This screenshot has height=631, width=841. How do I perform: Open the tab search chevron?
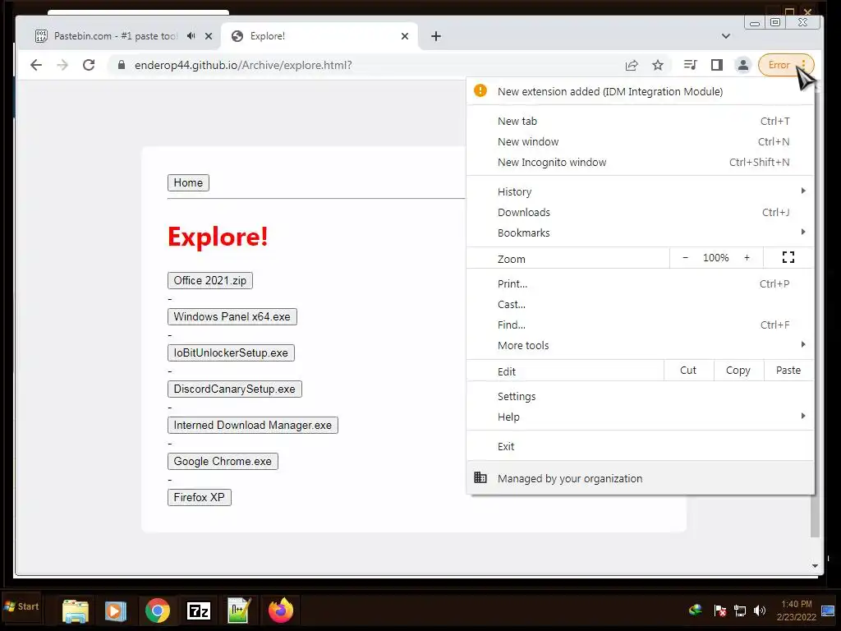click(726, 36)
